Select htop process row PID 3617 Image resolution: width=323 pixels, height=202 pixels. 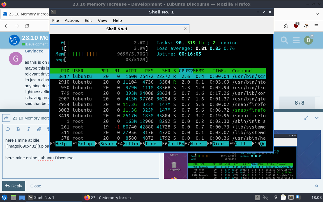[x=158, y=76]
